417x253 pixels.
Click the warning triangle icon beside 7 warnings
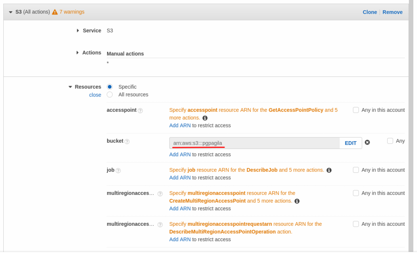click(x=55, y=12)
